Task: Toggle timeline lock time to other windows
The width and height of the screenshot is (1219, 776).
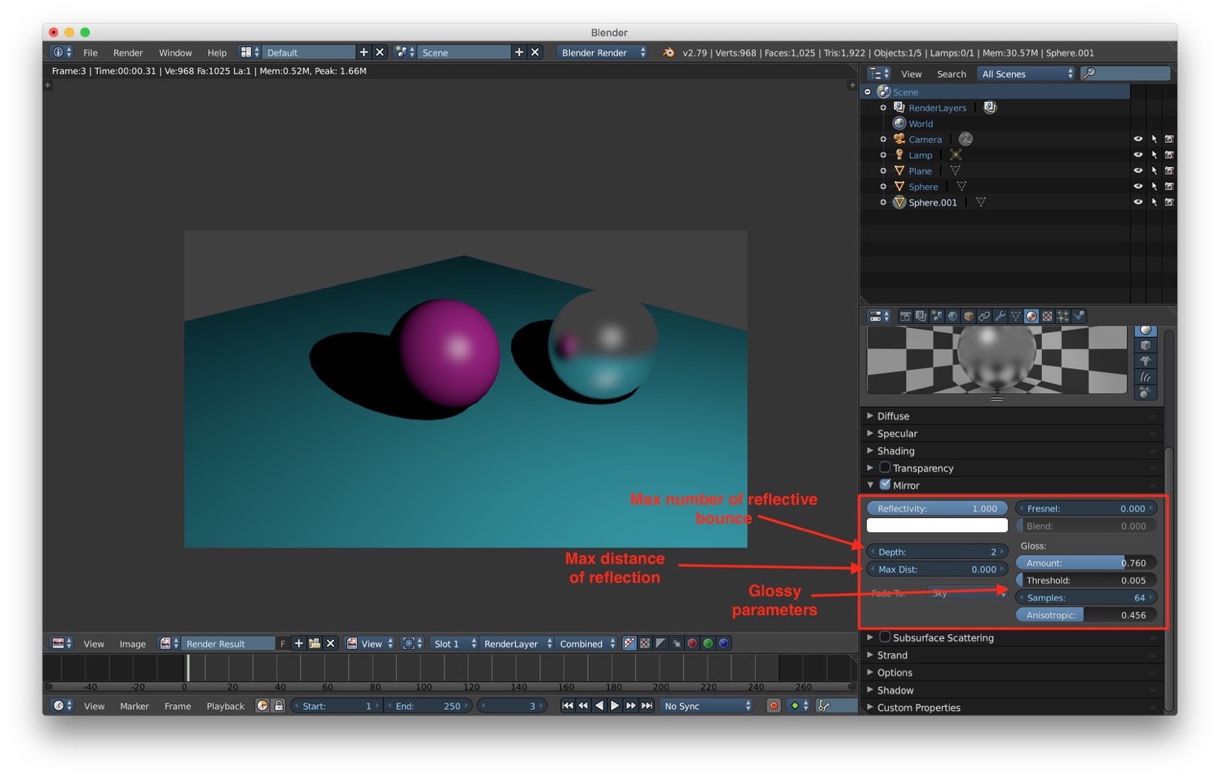Action: 278,705
